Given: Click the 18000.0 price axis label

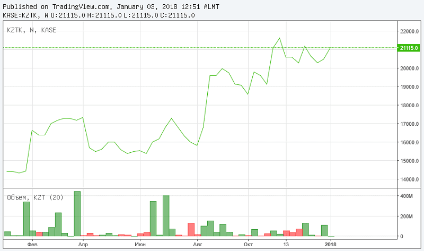Looking at the screenshot, I should pyautogui.click(x=409, y=105).
